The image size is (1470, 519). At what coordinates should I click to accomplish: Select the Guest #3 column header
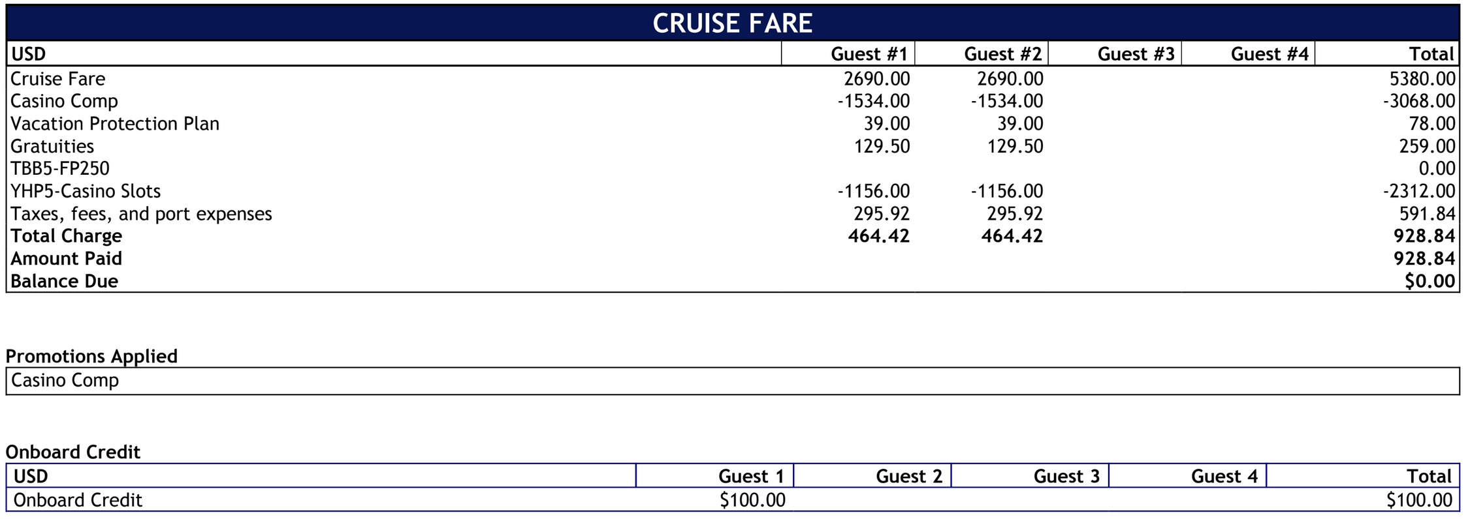(1136, 54)
